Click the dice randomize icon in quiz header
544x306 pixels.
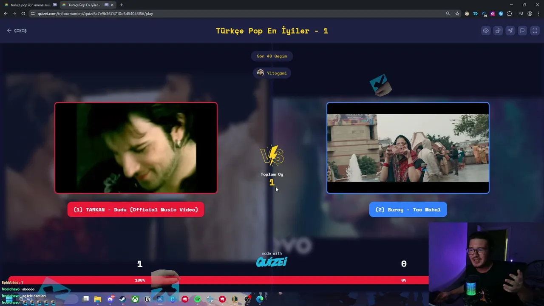pos(498,31)
